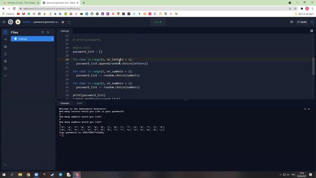
Task: Open Telegram from the taskbar
Action: tap(60, 175)
